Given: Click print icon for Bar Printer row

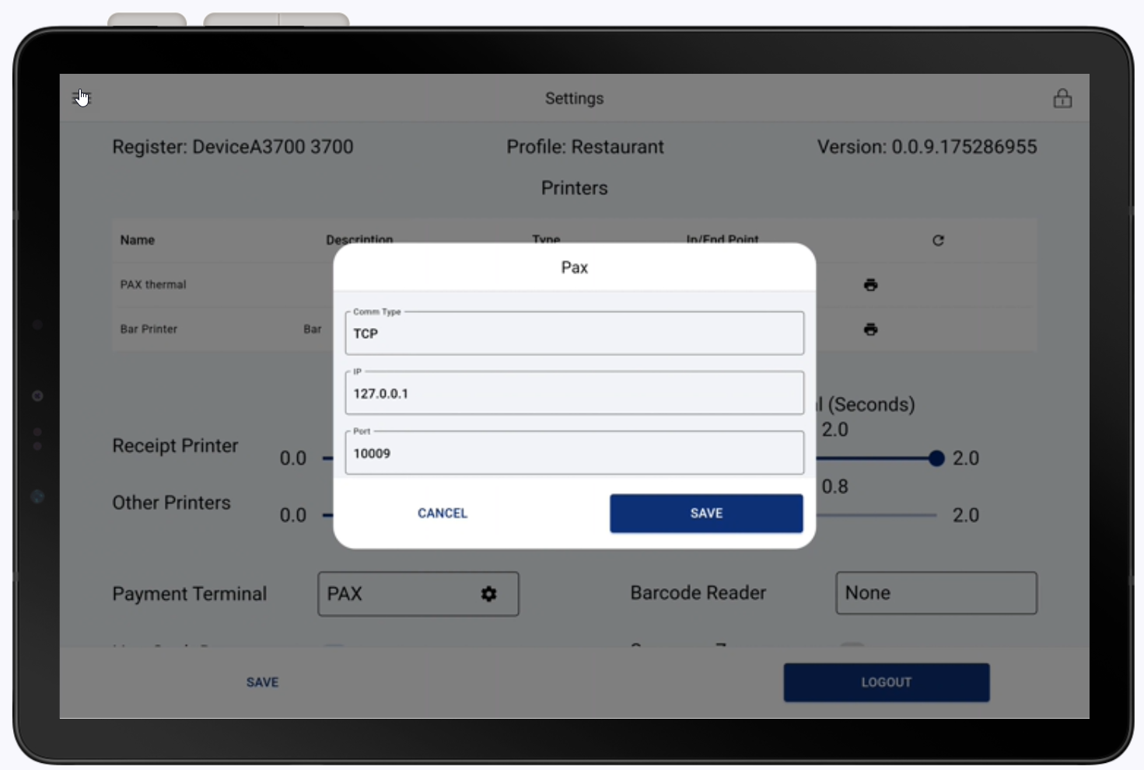Looking at the screenshot, I should (x=870, y=329).
